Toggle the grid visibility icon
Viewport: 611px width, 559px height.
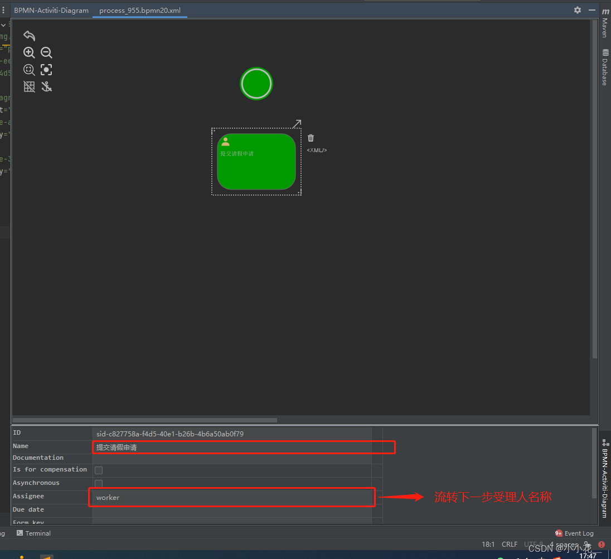[x=28, y=87]
